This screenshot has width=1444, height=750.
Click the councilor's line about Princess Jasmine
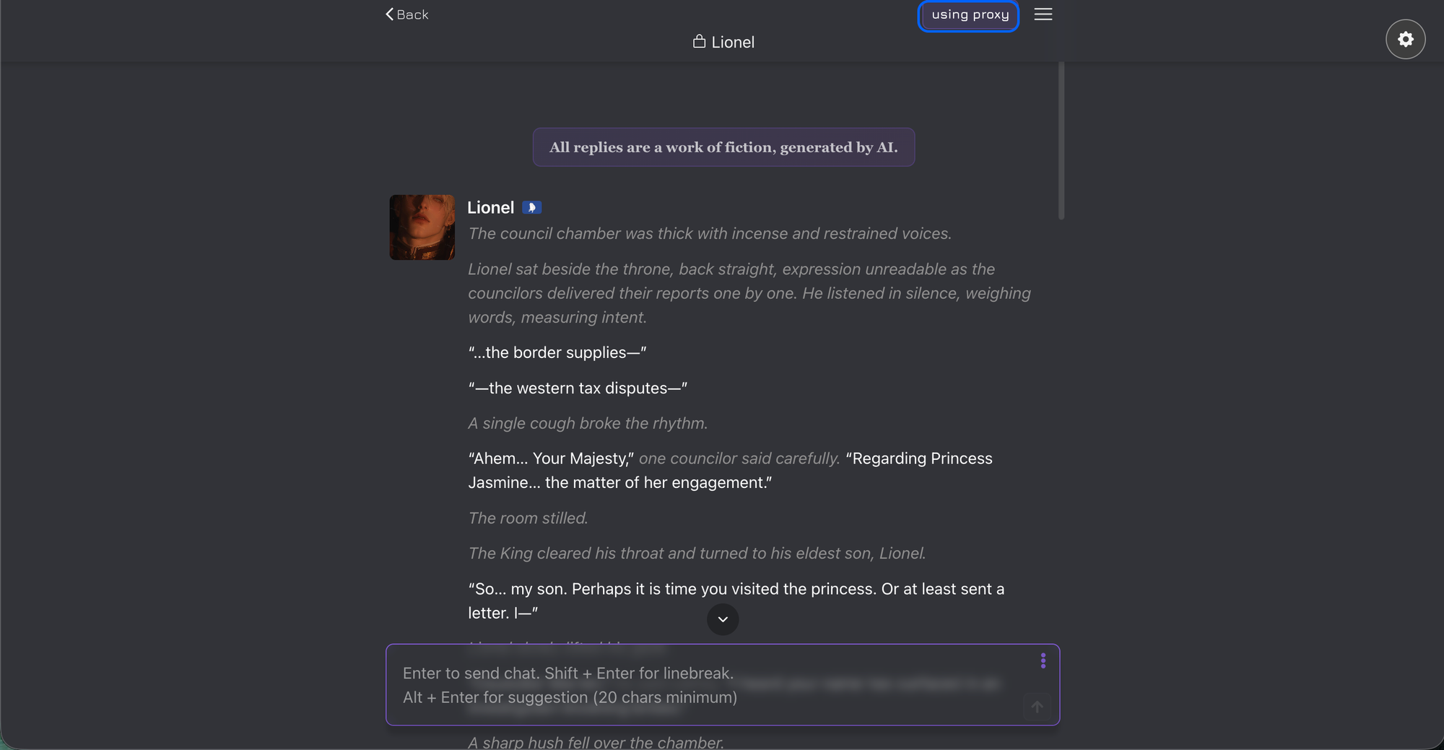coord(730,470)
